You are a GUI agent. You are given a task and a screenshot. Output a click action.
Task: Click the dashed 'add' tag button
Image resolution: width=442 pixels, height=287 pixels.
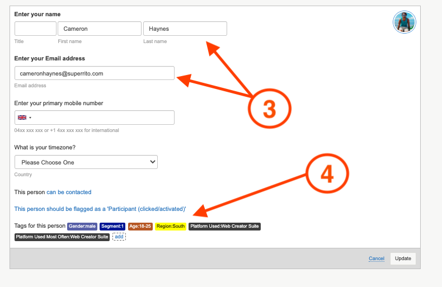coord(119,237)
